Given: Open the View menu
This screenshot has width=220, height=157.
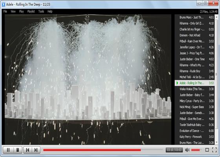Looking at the screenshot, I should click(13, 11).
